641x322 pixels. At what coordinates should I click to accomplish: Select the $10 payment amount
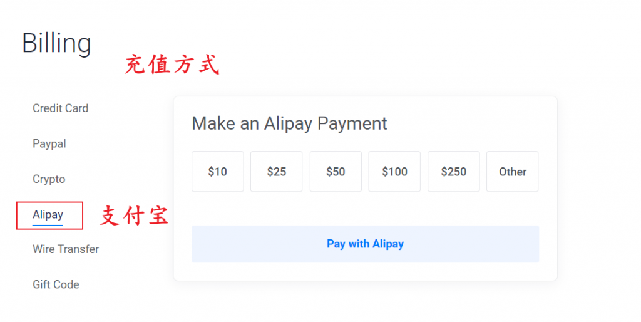click(x=217, y=172)
